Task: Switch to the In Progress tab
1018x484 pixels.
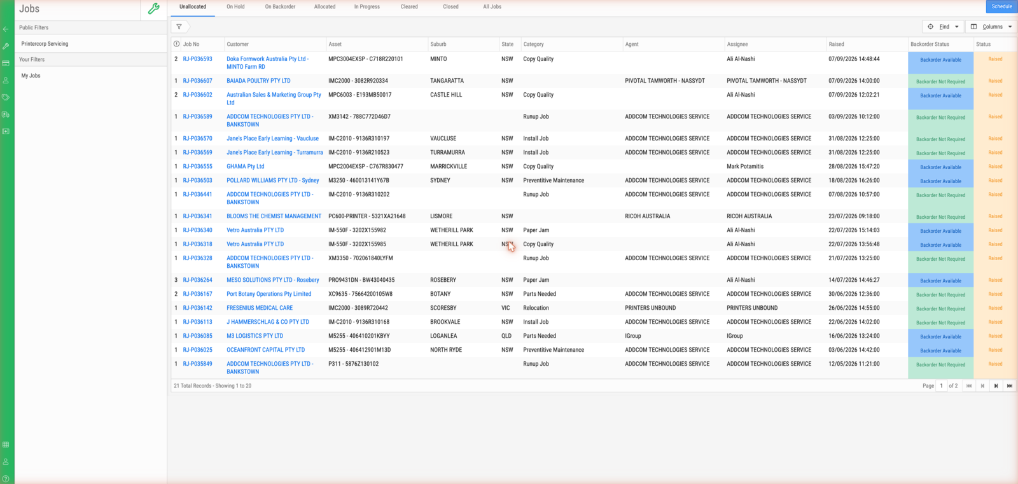Action: (366, 7)
